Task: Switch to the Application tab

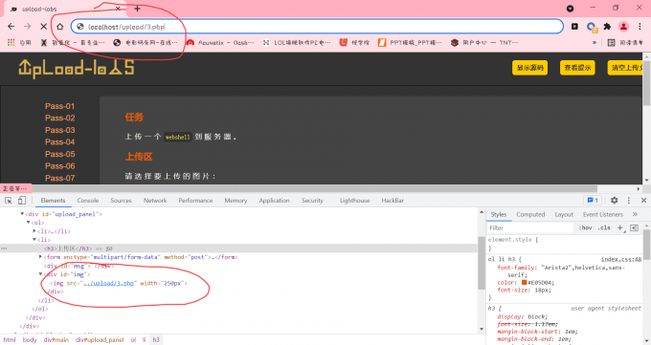Action: click(274, 201)
